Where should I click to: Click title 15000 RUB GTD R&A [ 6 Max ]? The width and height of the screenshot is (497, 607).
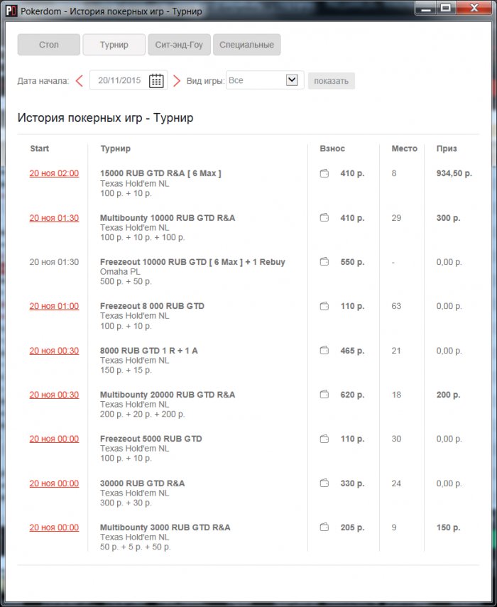click(160, 173)
